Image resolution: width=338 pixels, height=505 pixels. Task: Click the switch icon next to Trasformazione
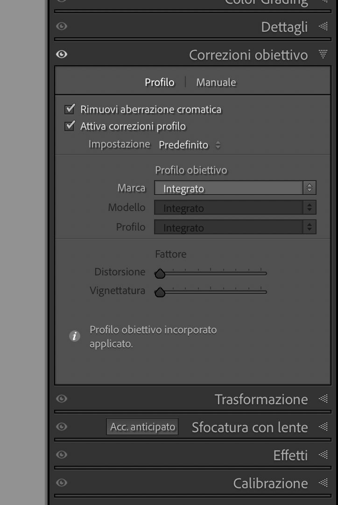click(324, 399)
